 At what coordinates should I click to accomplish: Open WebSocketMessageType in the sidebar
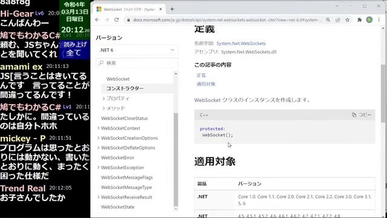click(126, 187)
